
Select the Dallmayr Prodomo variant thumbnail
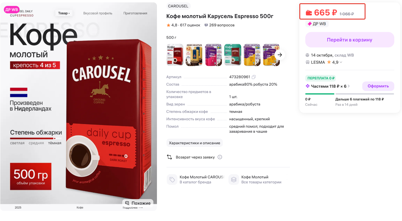pos(194,55)
